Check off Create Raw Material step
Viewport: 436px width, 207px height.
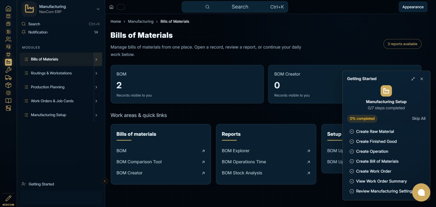pos(352,131)
